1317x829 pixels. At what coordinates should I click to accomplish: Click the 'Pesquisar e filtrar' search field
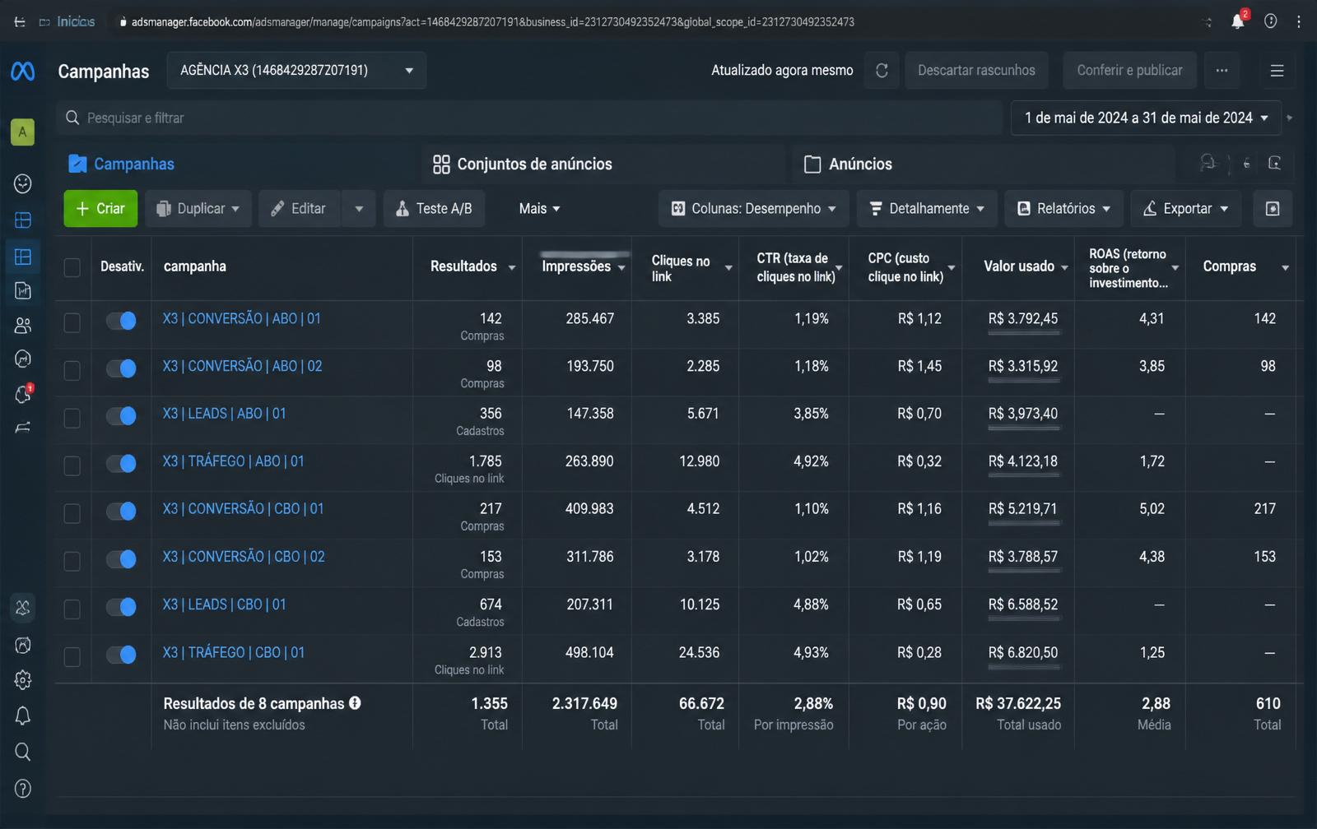point(529,118)
